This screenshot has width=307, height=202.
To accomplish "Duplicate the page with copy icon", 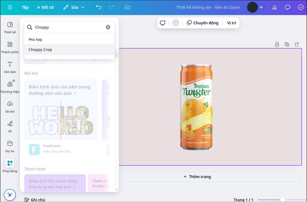I will [x=287, y=44].
